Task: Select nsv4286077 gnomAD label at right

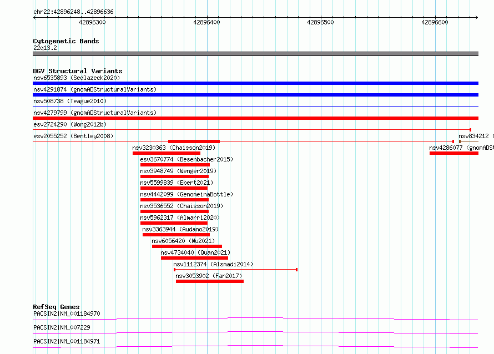Action: tap(462, 148)
